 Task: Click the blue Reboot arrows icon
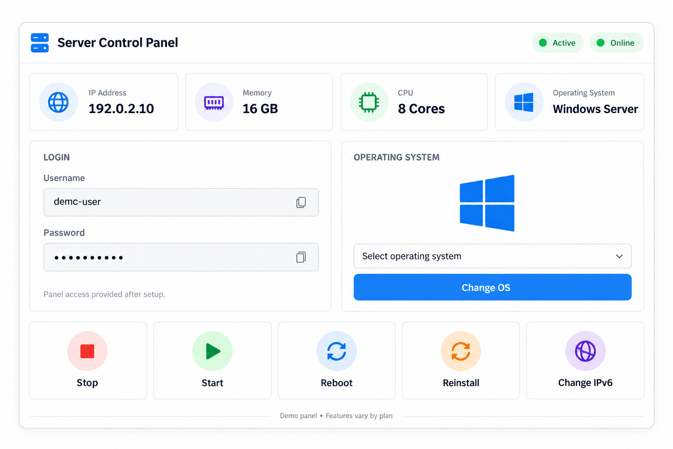click(x=336, y=351)
